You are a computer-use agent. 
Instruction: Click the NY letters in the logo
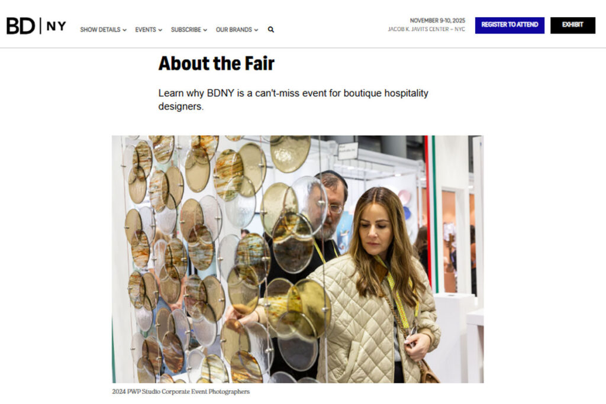tap(56, 26)
